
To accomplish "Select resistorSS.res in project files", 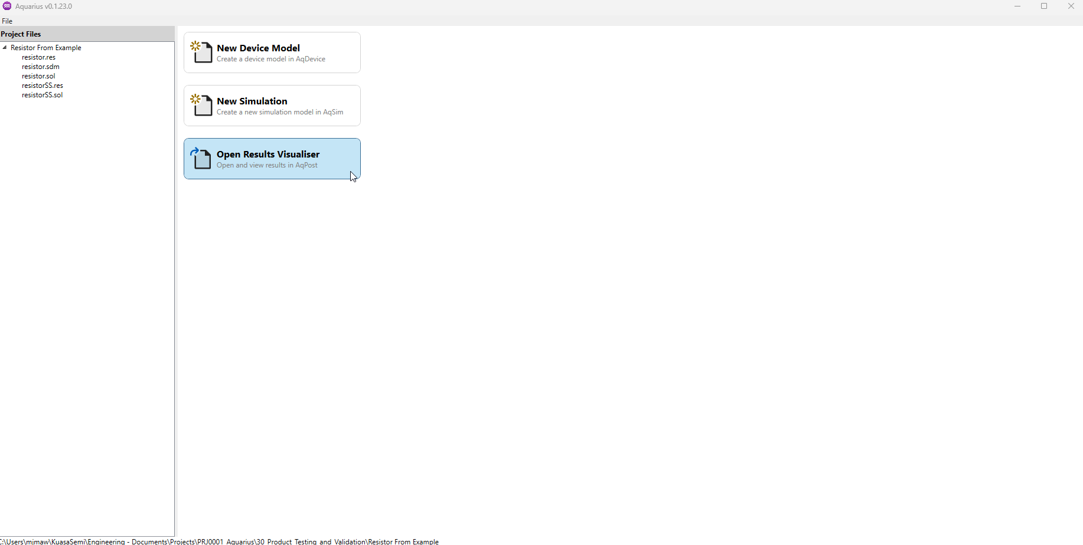I will click(43, 86).
